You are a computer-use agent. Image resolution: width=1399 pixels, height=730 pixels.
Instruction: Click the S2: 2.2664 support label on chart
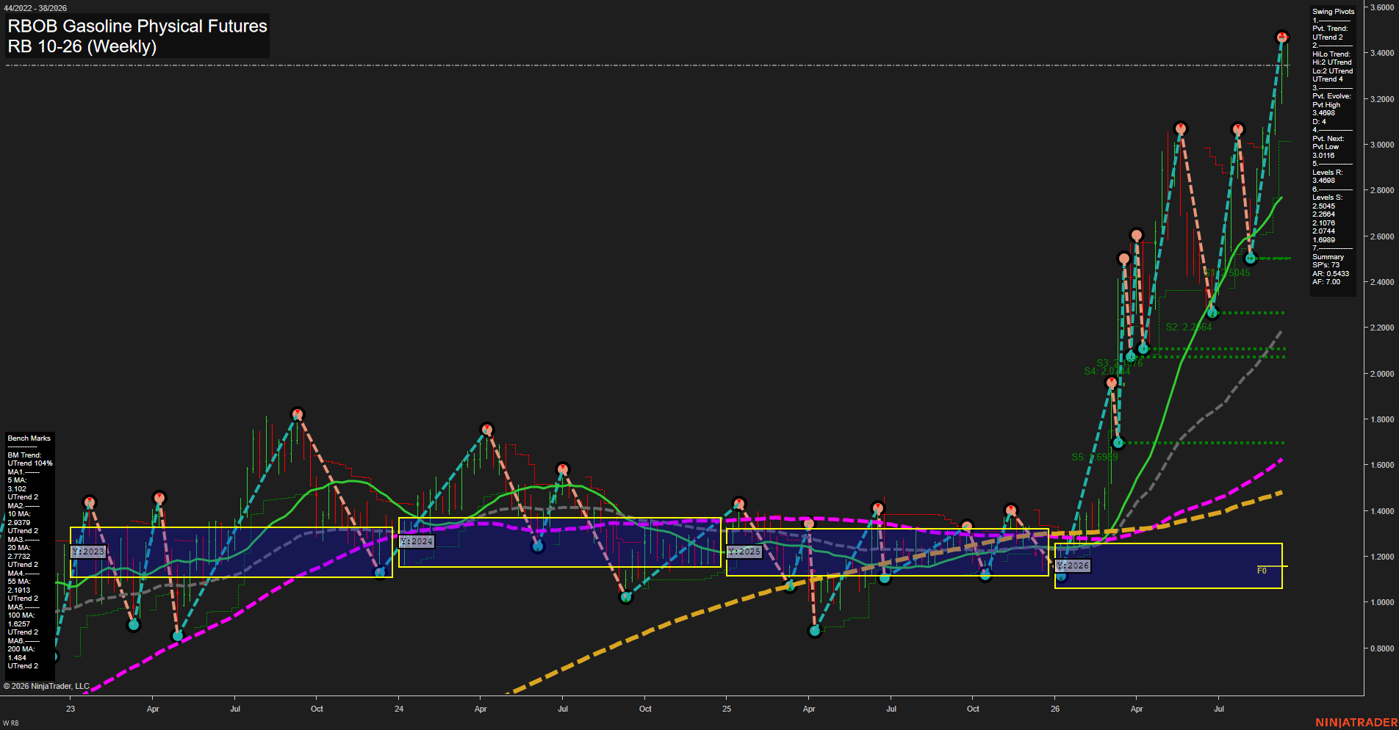1189,327
